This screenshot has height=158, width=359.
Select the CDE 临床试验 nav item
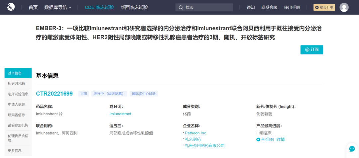99,7
